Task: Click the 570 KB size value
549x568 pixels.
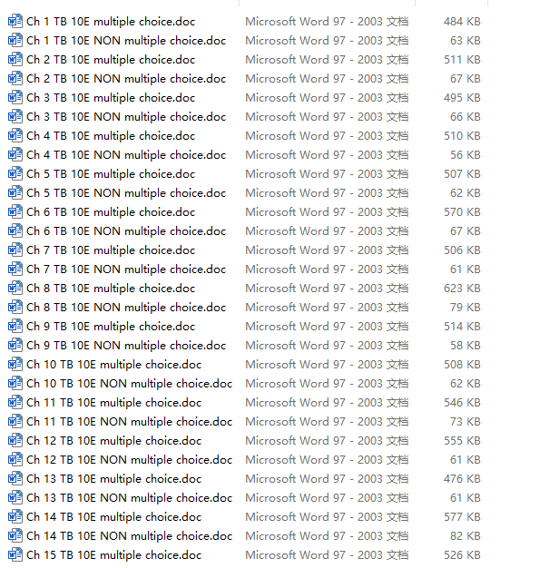Action: (x=462, y=212)
